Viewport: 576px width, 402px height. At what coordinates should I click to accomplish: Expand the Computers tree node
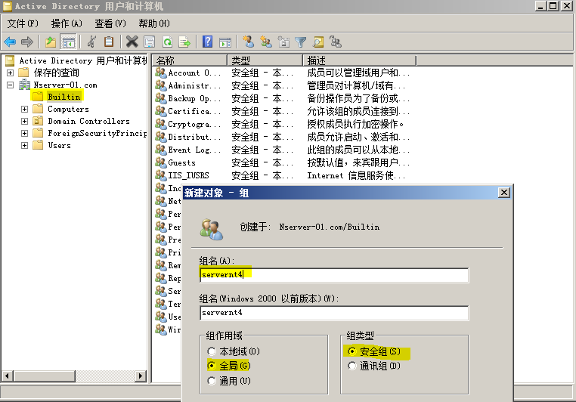[x=24, y=109]
